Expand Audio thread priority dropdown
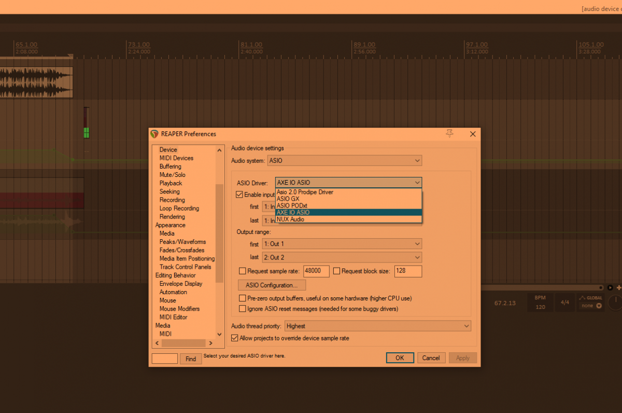The image size is (622, 413). (377, 326)
